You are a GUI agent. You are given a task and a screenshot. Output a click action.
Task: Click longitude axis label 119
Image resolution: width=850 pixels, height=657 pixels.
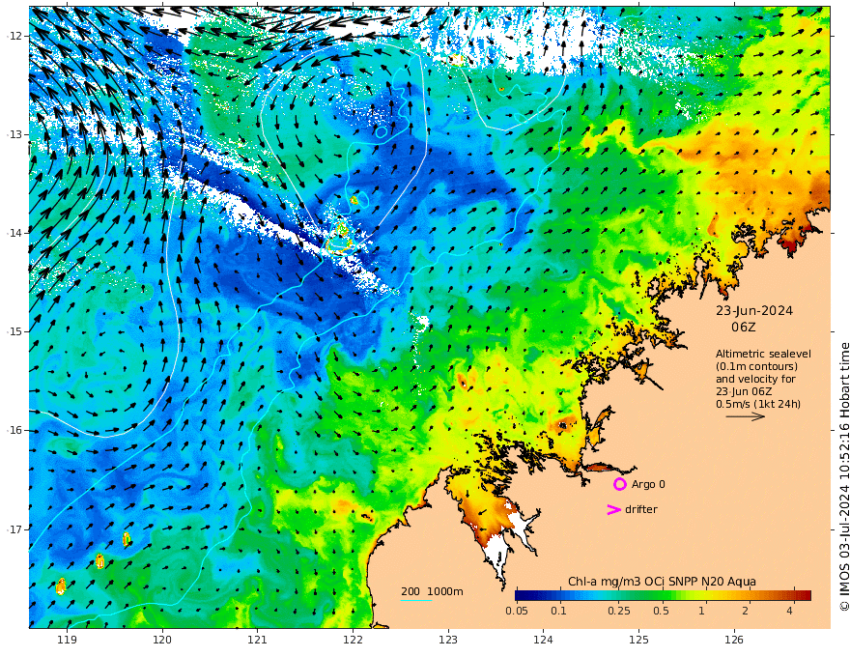point(67,641)
